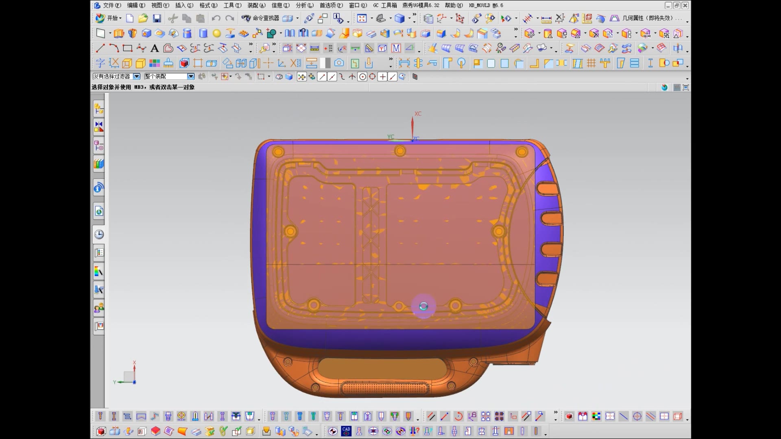The width and height of the screenshot is (781, 439).
Task: Toggle the end point snap option
Action: click(322, 77)
